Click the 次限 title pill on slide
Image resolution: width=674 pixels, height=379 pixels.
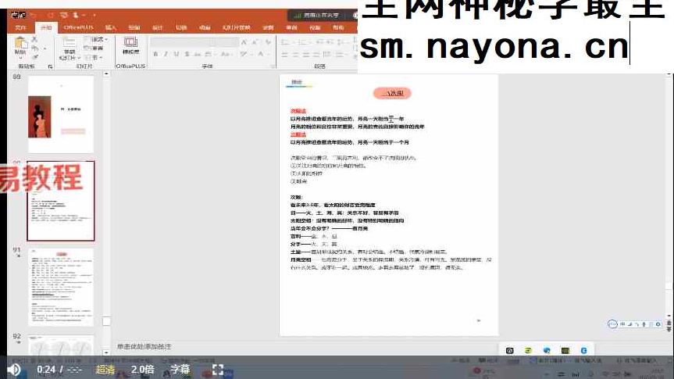pos(392,93)
